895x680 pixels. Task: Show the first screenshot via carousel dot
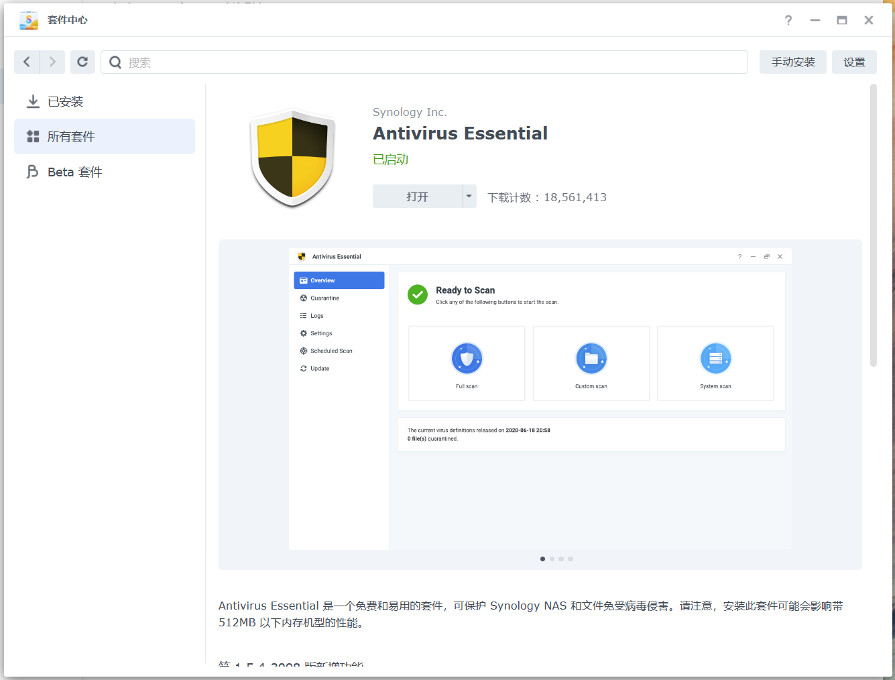coord(542,559)
